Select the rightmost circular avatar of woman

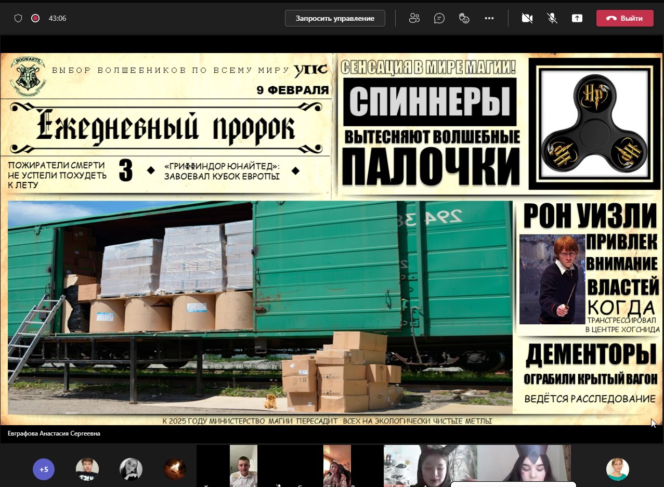point(617,469)
